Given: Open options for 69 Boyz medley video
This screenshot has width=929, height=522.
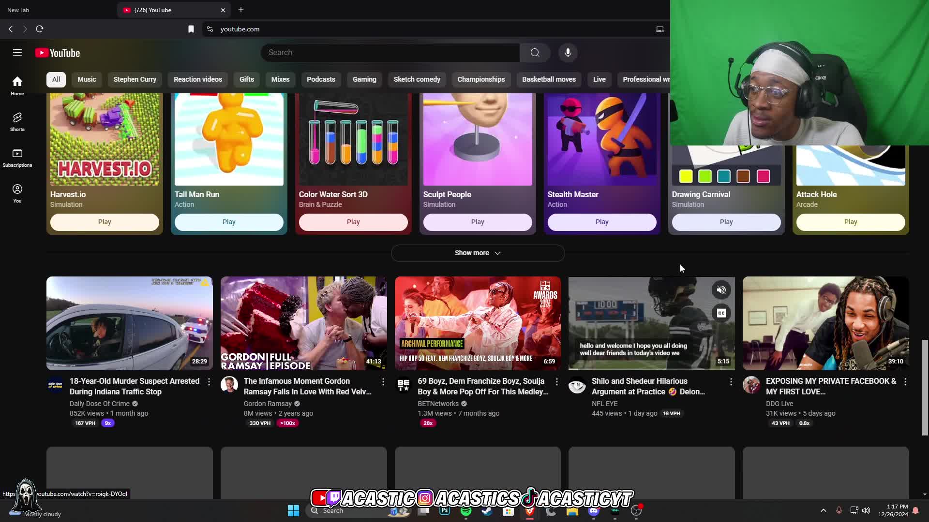Looking at the screenshot, I should [x=557, y=382].
